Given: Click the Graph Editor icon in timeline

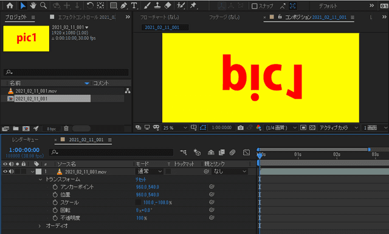Looking at the screenshot, I should point(246,152).
